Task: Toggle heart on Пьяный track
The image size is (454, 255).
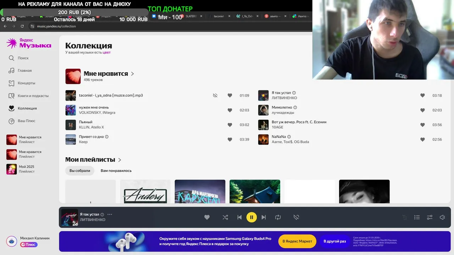Action: pyautogui.click(x=230, y=125)
